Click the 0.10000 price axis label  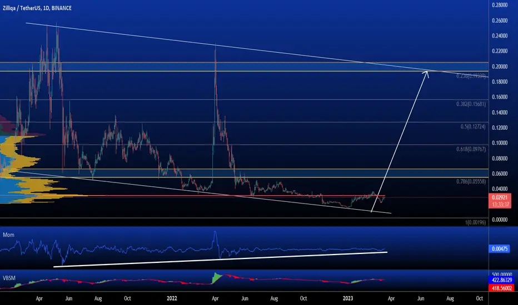500,143
